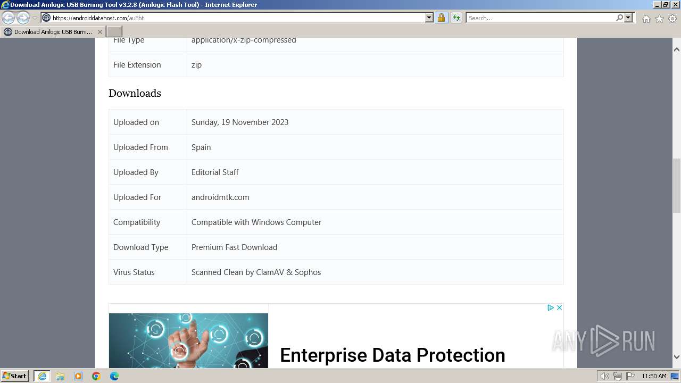Launch Edge from the taskbar
Image resolution: width=681 pixels, height=383 pixels.
(x=114, y=376)
